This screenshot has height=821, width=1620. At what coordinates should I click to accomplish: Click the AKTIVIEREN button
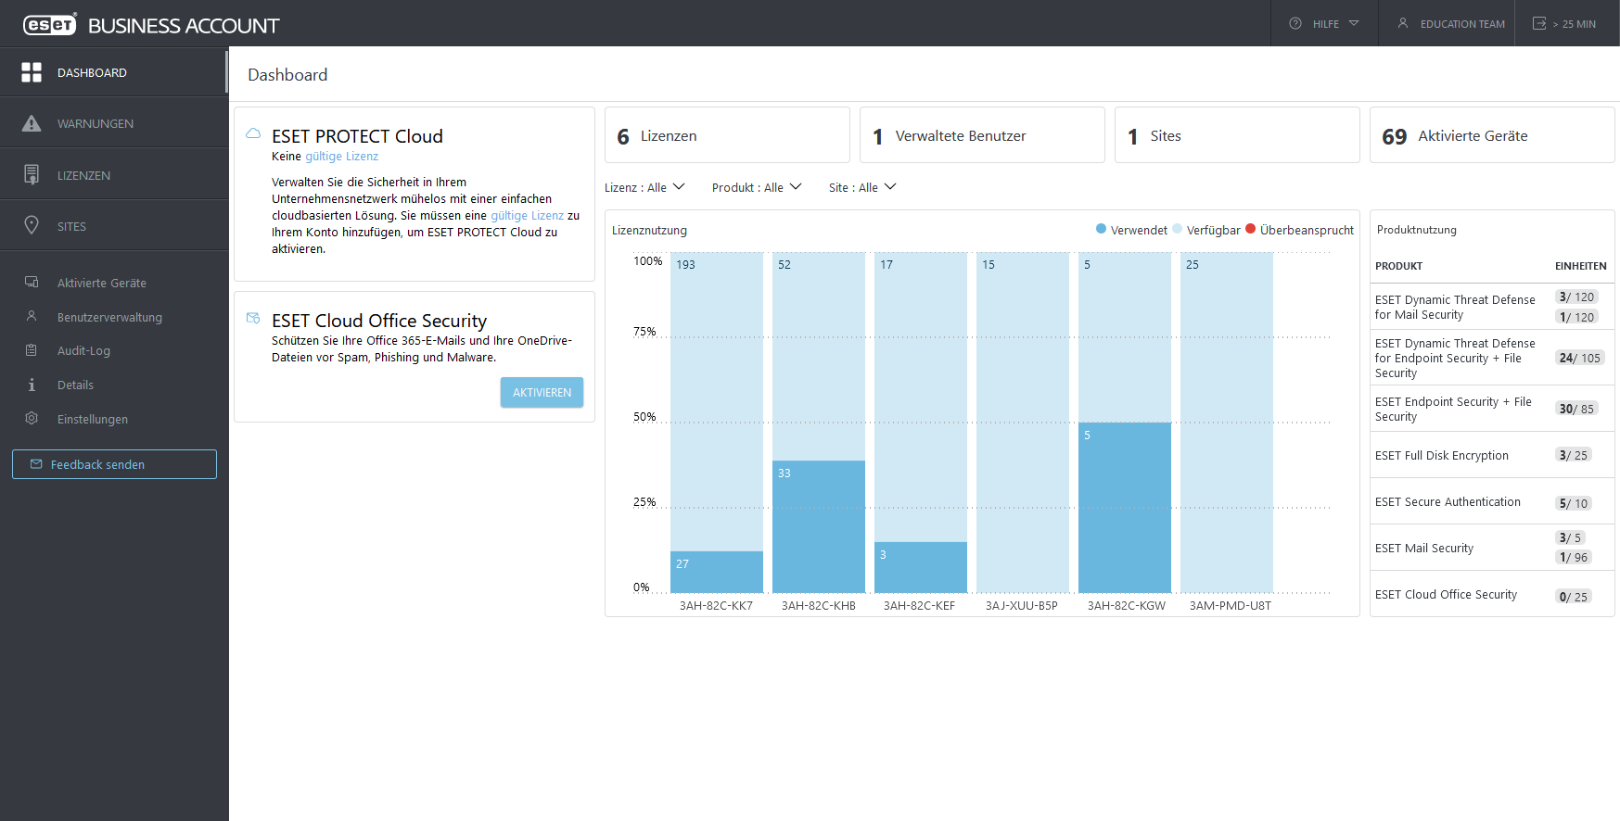[x=542, y=392]
